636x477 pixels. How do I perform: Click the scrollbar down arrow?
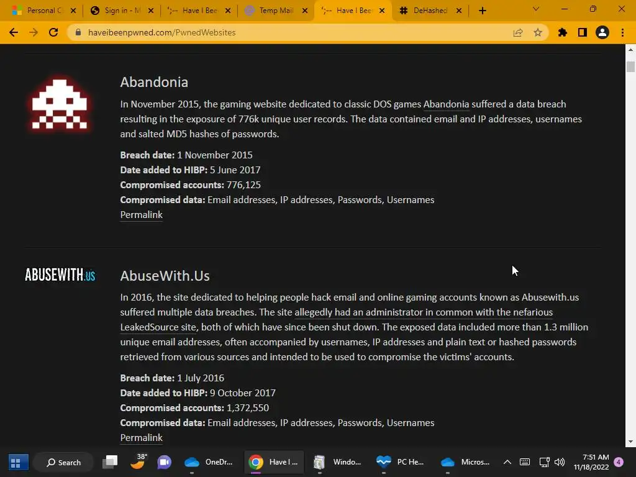[x=630, y=442]
